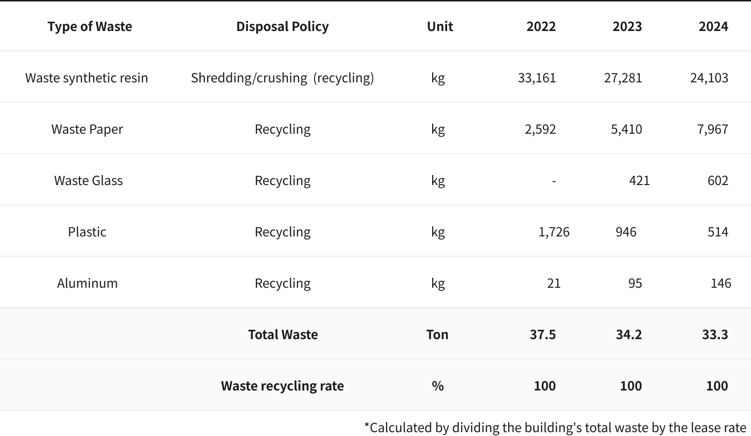This screenshot has width=751, height=436.
Task: Click the Disposal Policy column header
Action: 282,26
